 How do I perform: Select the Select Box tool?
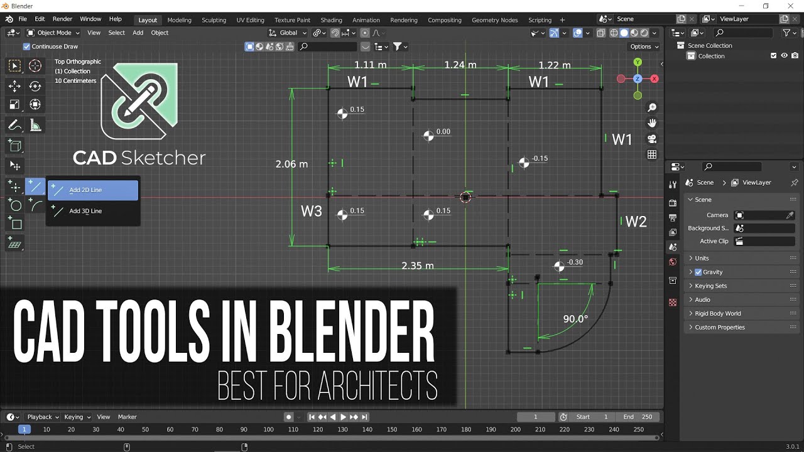14,66
